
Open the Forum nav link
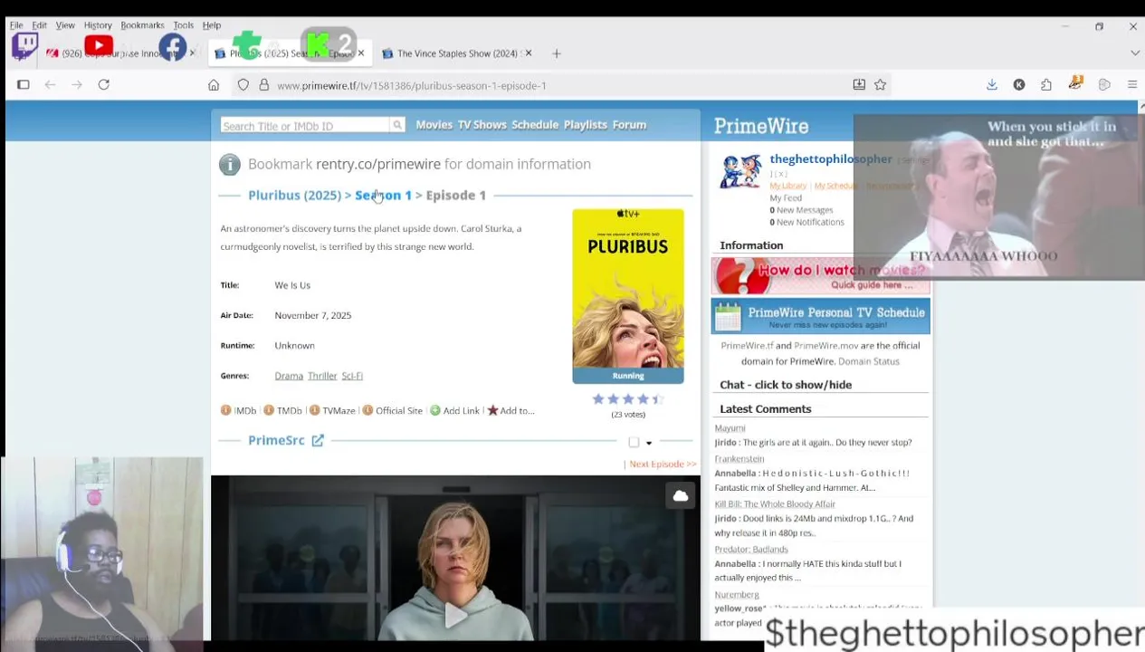click(x=629, y=125)
